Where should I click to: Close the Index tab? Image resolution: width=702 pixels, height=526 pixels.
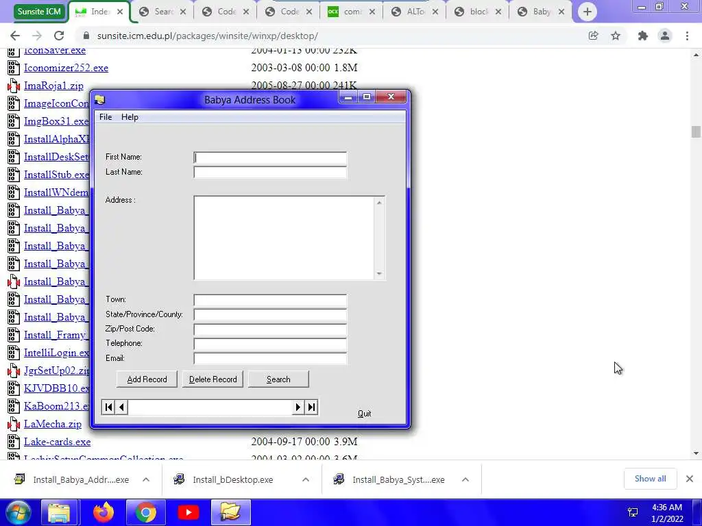pos(120,12)
